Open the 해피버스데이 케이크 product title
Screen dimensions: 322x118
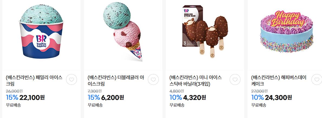279,81
